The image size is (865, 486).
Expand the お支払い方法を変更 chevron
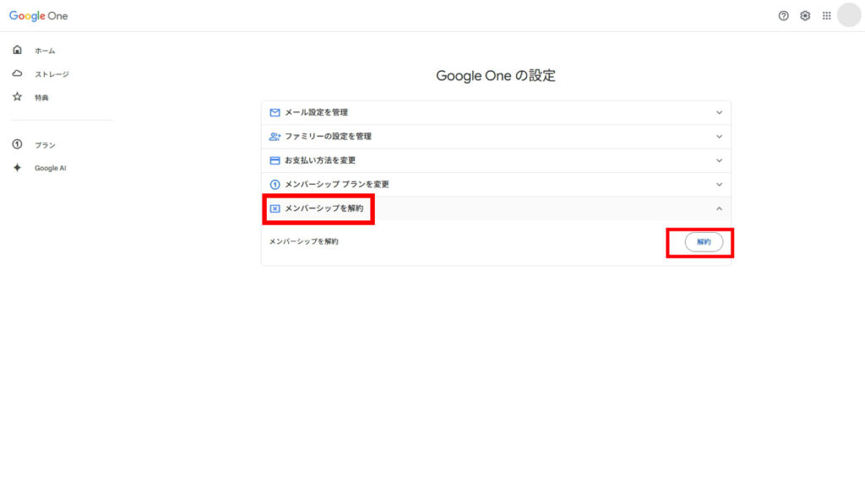coord(719,160)
